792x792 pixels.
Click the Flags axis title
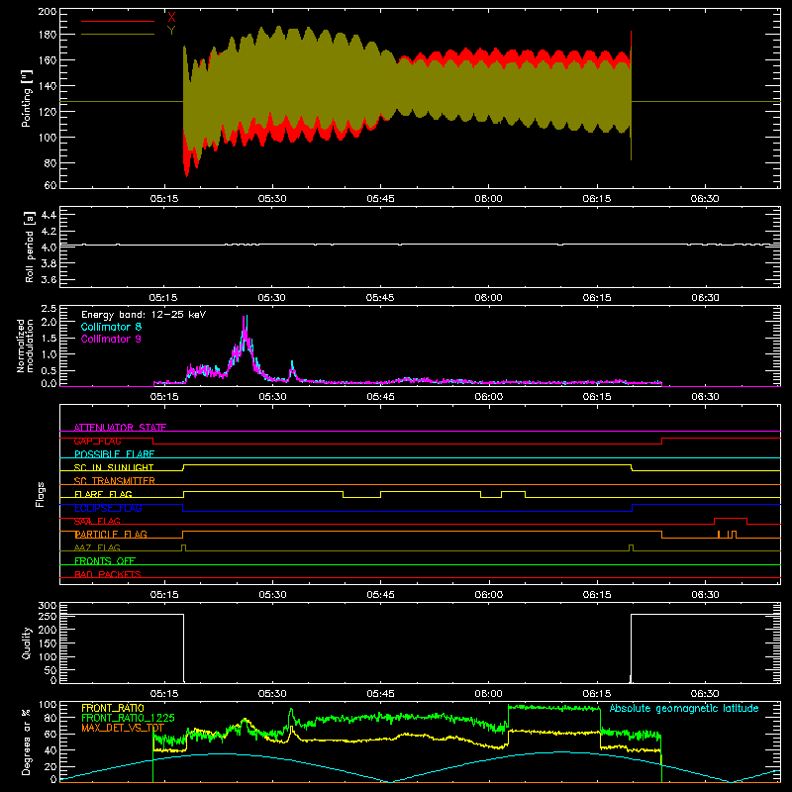click(41, 494)
